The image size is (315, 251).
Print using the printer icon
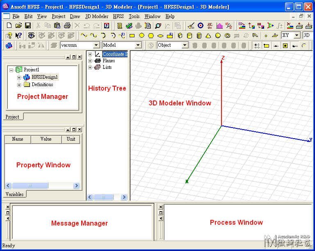(x=67, y=25)
